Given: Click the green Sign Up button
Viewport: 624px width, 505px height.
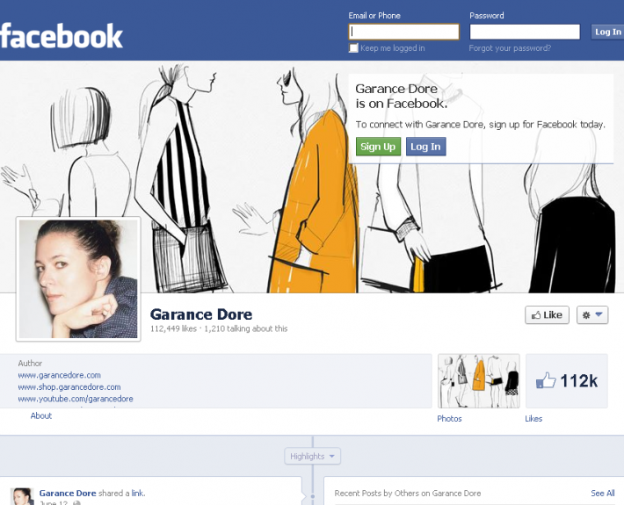Looking at the screenshot, I should 378,147.
